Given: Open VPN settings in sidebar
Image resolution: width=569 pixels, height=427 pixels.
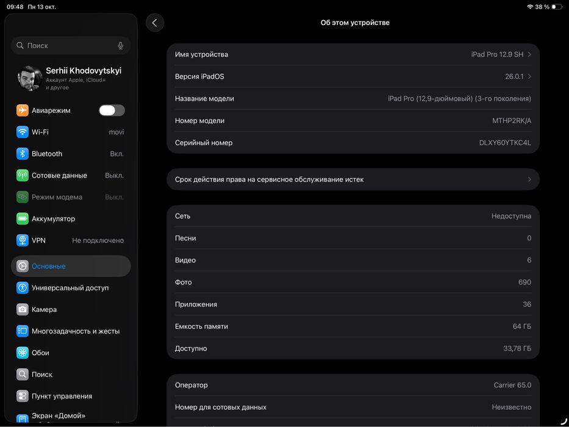Looking at the screenshot, I should (71, 240).
